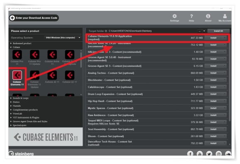Install Analog Techno Content Set
The image size is (240, 164).
coord(213,73)
